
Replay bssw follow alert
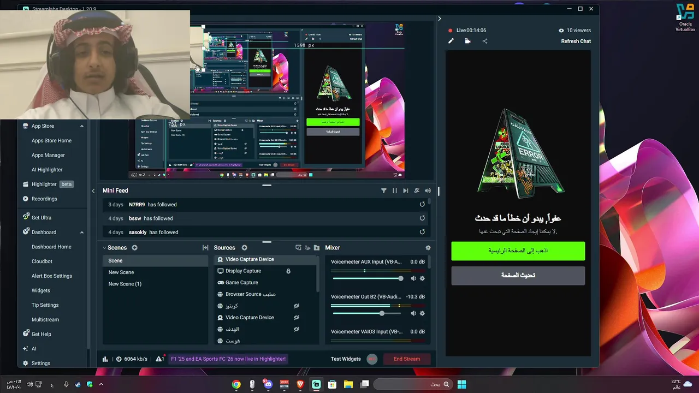click(x=422, y=218)
